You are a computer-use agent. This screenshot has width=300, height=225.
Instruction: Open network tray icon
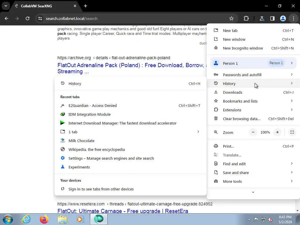pos(263,219)
